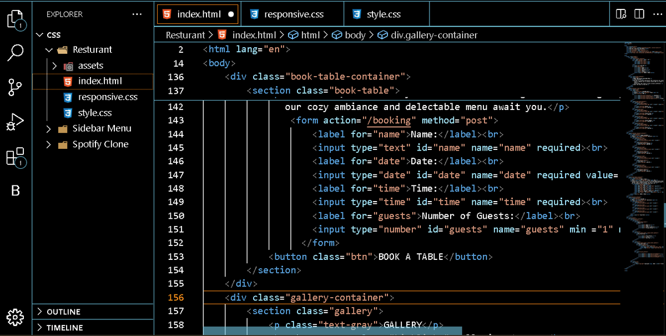Toggle the split editor layout icon

coord(639,13)
